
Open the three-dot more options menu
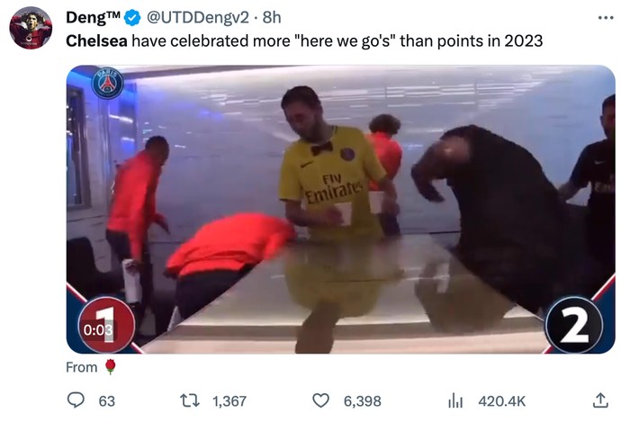(x=606, y=18)
